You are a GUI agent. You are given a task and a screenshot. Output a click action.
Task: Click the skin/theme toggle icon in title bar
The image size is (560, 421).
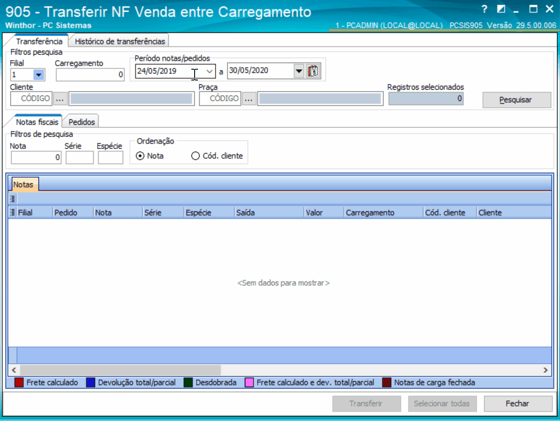click(x=501, y=9)
